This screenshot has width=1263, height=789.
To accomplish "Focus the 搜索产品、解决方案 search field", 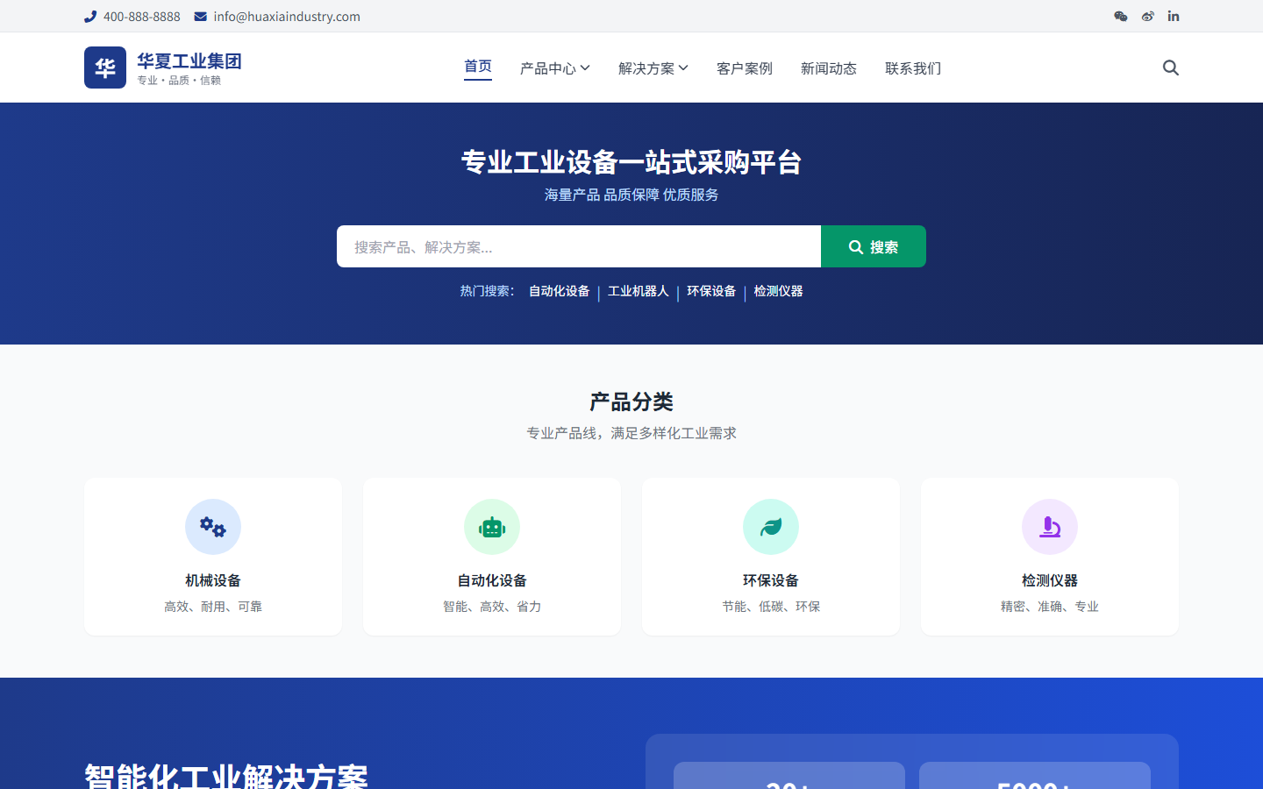I will coord(579,246).
